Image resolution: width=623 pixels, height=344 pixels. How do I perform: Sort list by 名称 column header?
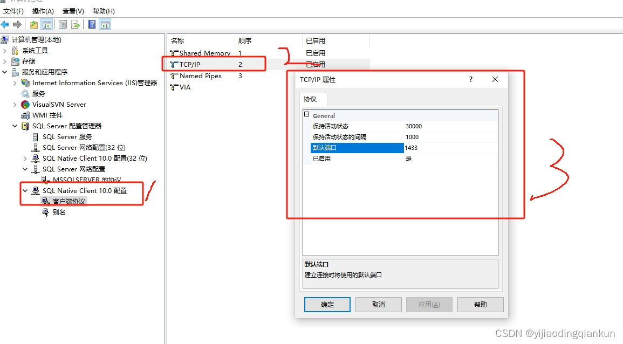click(x=201, y=40)
